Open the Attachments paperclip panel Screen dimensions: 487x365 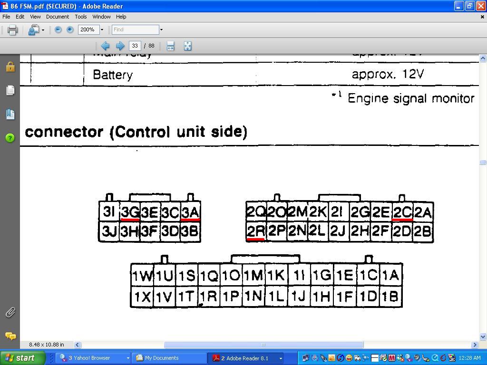point(10,312)
